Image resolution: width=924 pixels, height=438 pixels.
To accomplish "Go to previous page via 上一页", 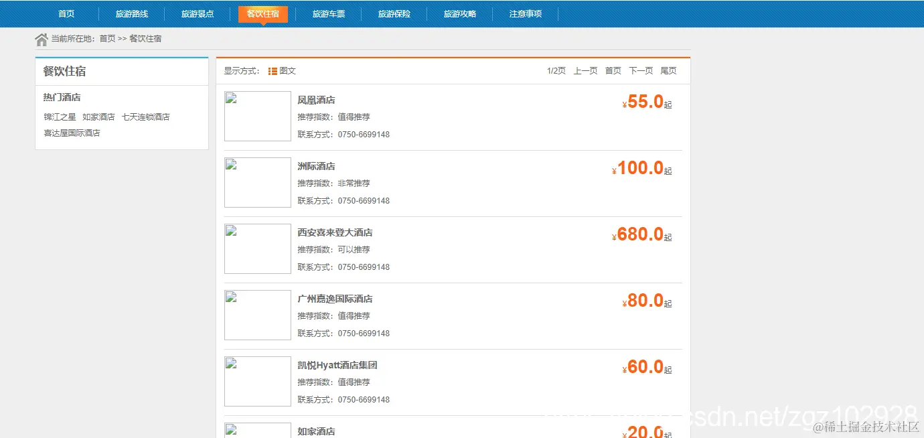I will click(x=585, y=71).
